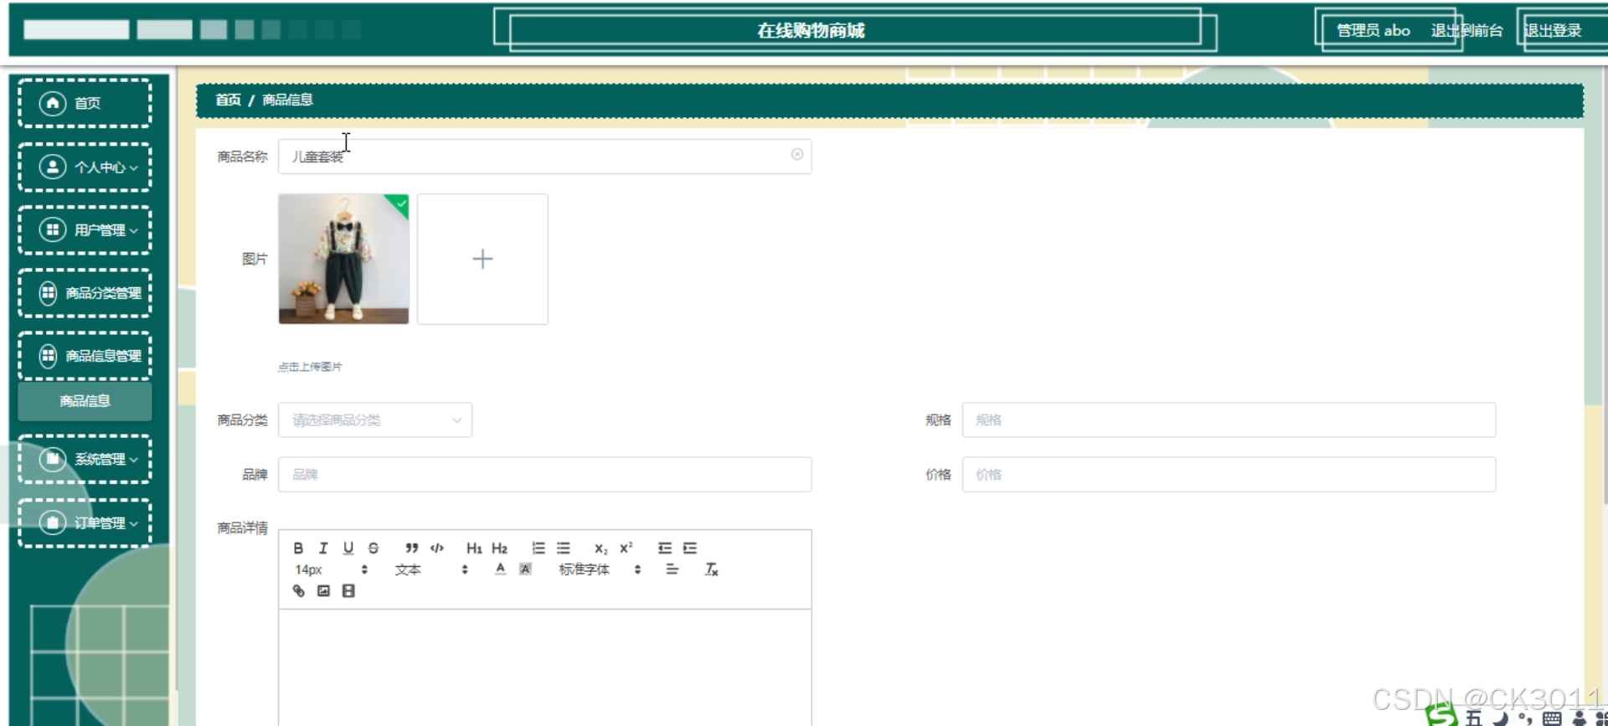Insert a code block in editor

[436, 548]
